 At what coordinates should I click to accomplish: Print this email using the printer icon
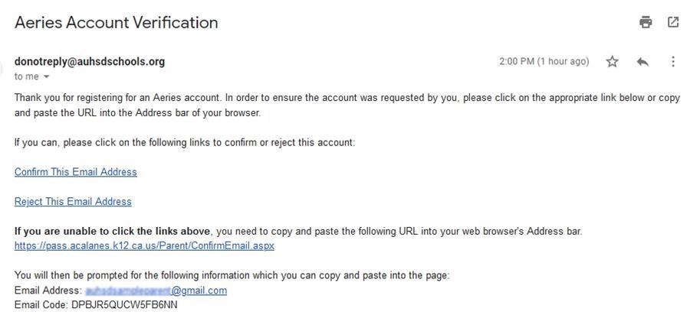[x=646, y=22]
